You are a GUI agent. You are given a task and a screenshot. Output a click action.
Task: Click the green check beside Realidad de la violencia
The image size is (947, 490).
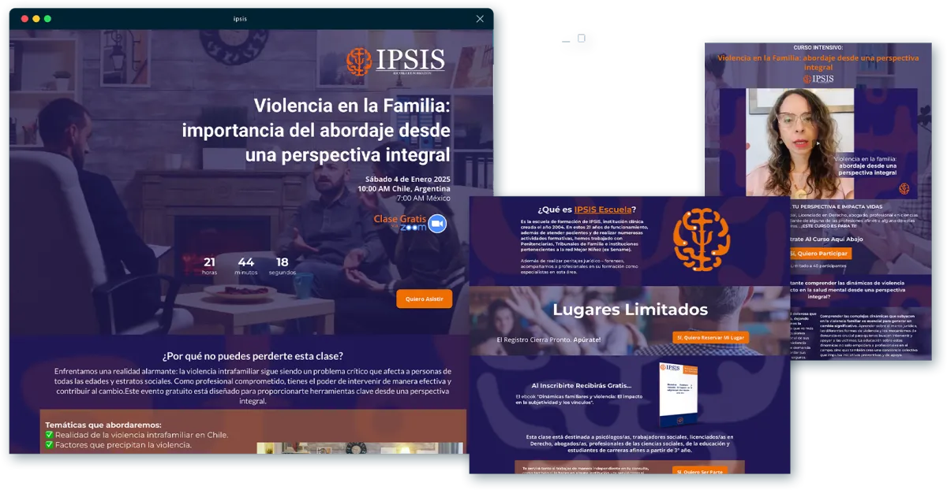pos(49,435)
